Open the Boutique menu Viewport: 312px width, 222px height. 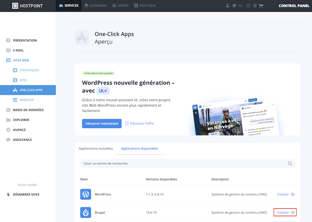coord(145,5)
